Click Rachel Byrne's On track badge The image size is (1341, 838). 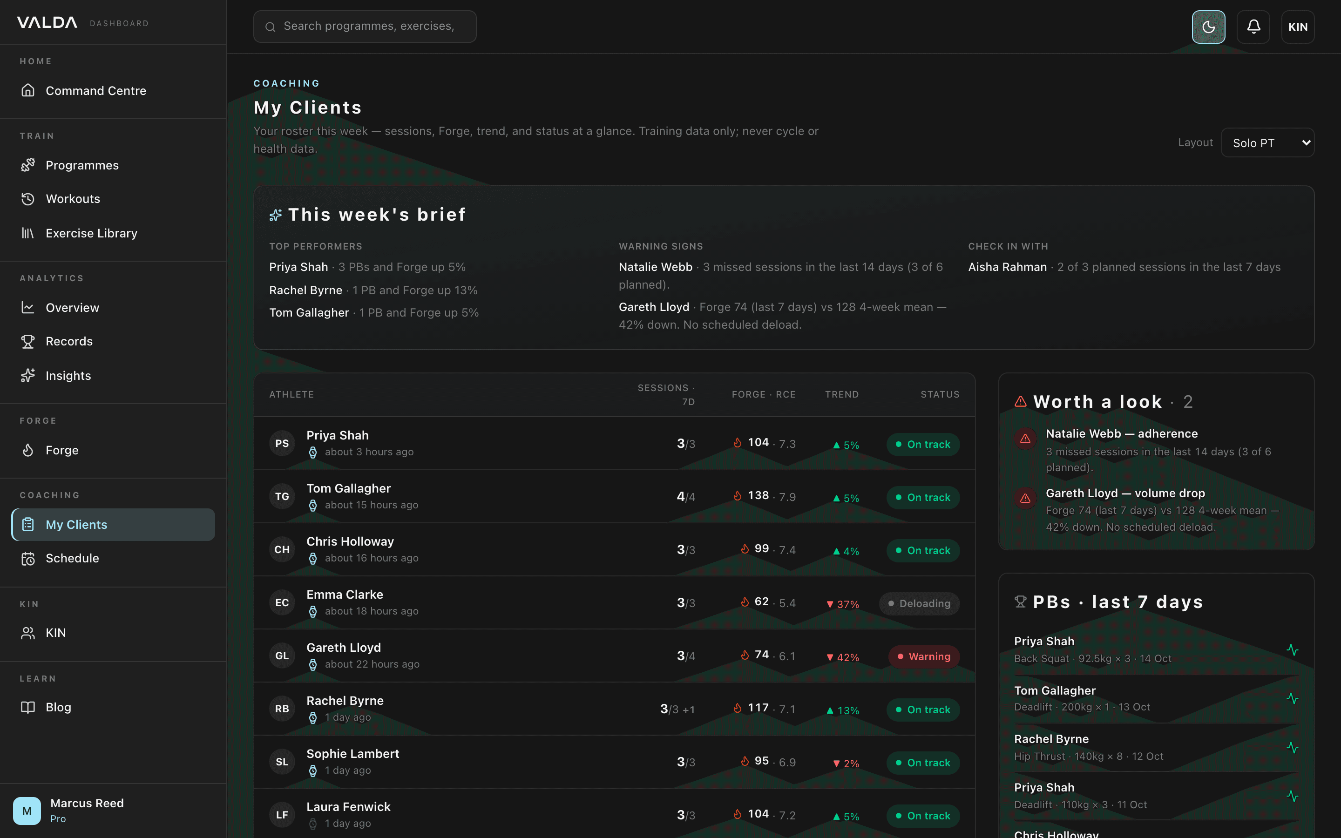tap(923, 710)
